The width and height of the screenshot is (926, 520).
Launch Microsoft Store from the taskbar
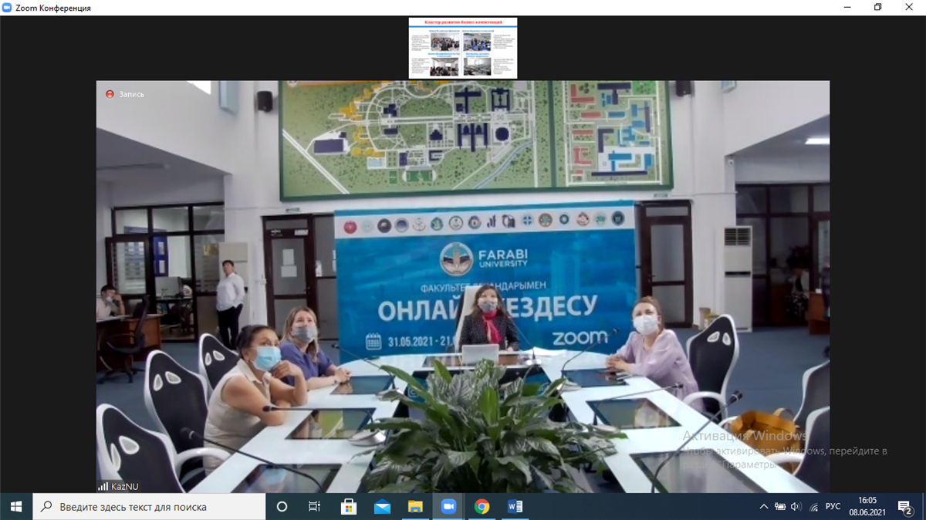(x=349, y=507)
